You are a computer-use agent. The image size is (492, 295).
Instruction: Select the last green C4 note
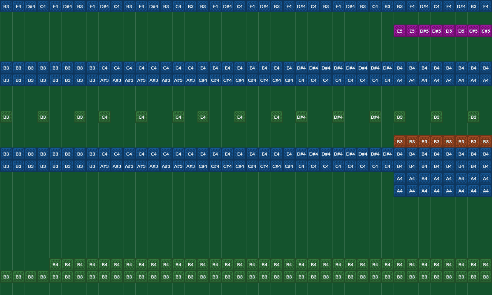coord(178,117)
